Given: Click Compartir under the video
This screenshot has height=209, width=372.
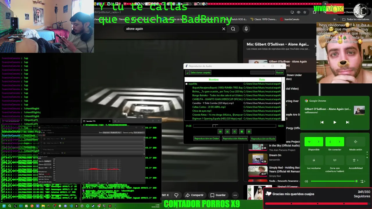Looking at the screenshot, I should [x=194, y=195].
